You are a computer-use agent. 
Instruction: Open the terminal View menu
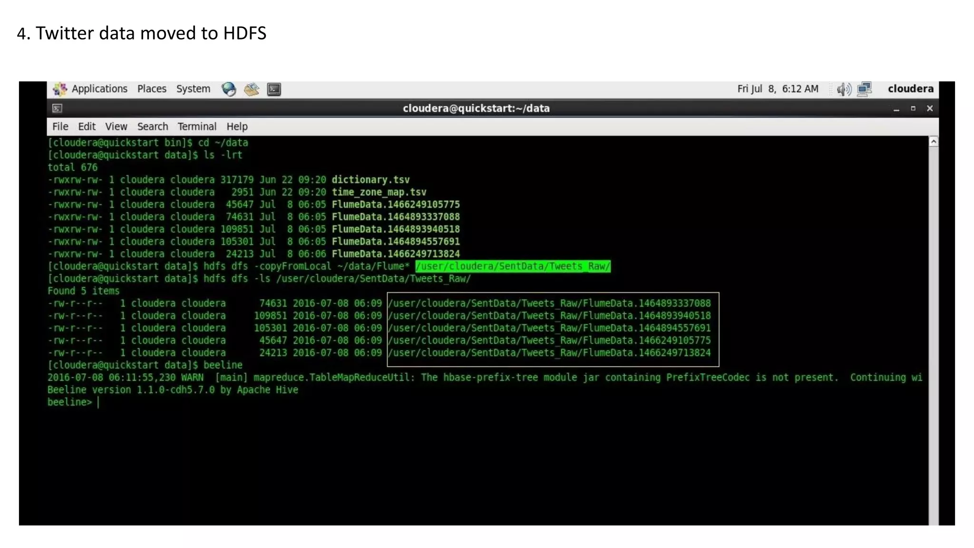click(116, 127)
